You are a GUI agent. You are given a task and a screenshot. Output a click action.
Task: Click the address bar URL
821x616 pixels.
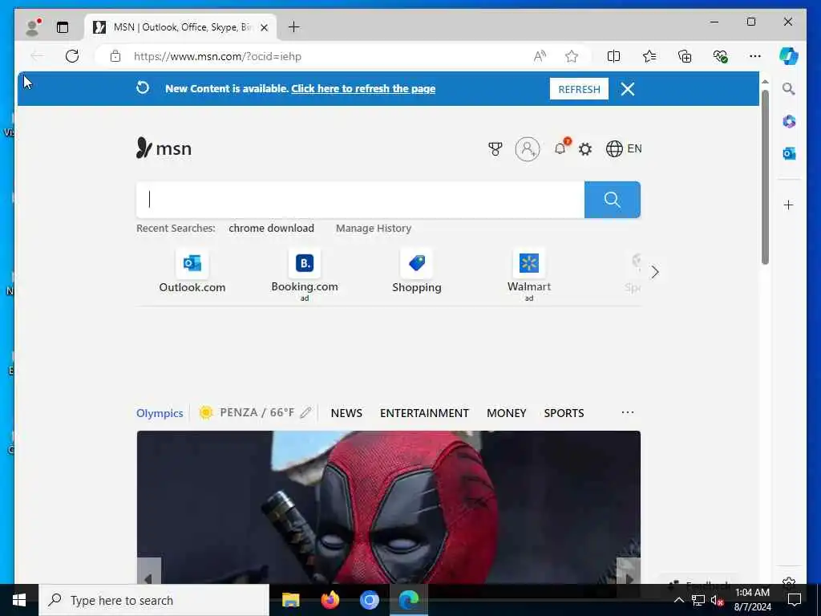click(217, 57)
